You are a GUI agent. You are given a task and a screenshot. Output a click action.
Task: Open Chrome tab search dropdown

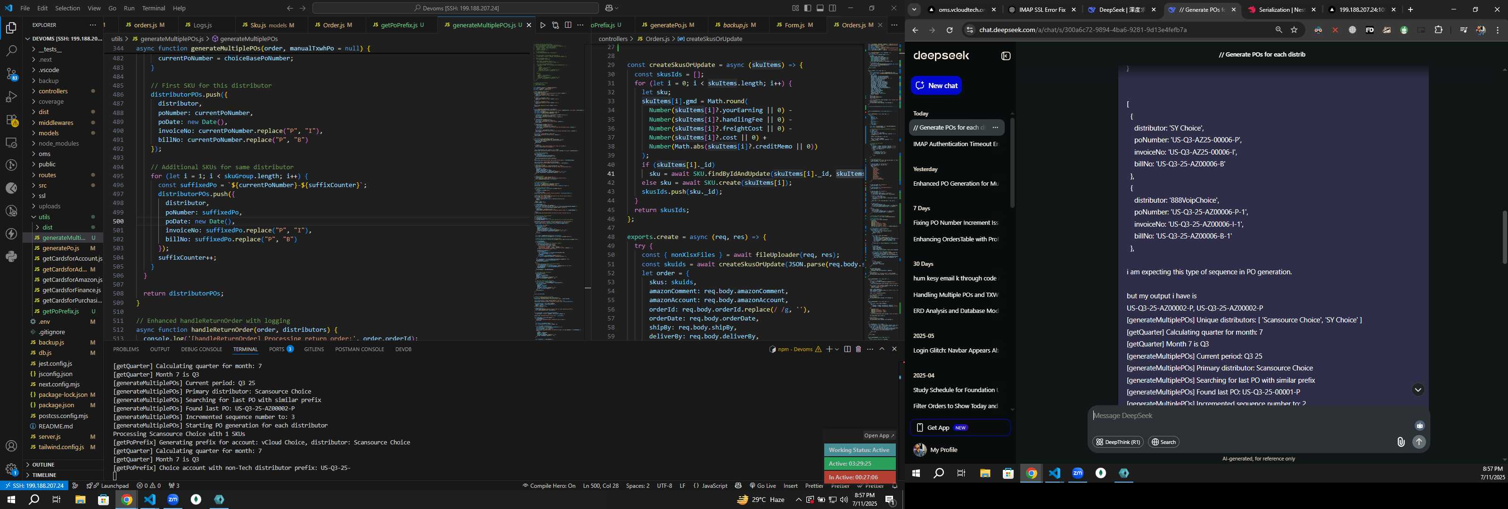point(914,9)
